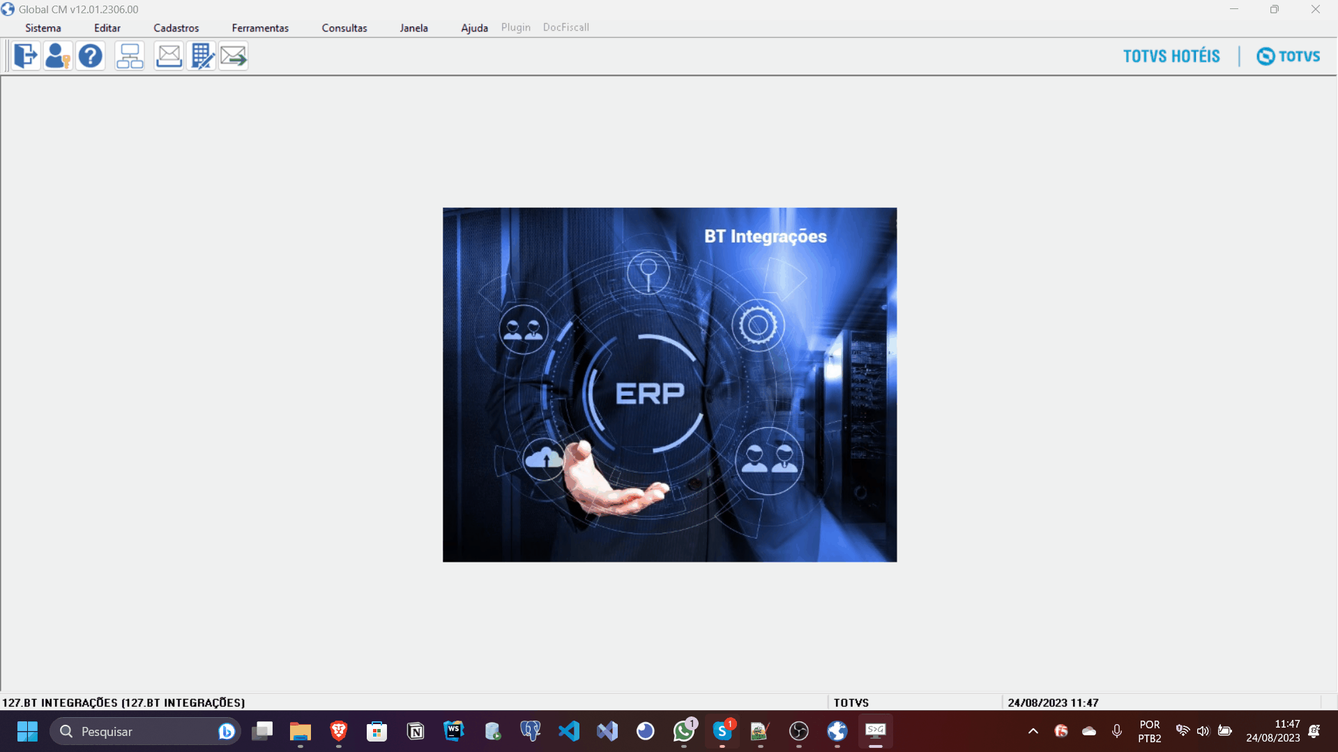
Task: Click the Bing icon in the search box
Action: (226, 731)
